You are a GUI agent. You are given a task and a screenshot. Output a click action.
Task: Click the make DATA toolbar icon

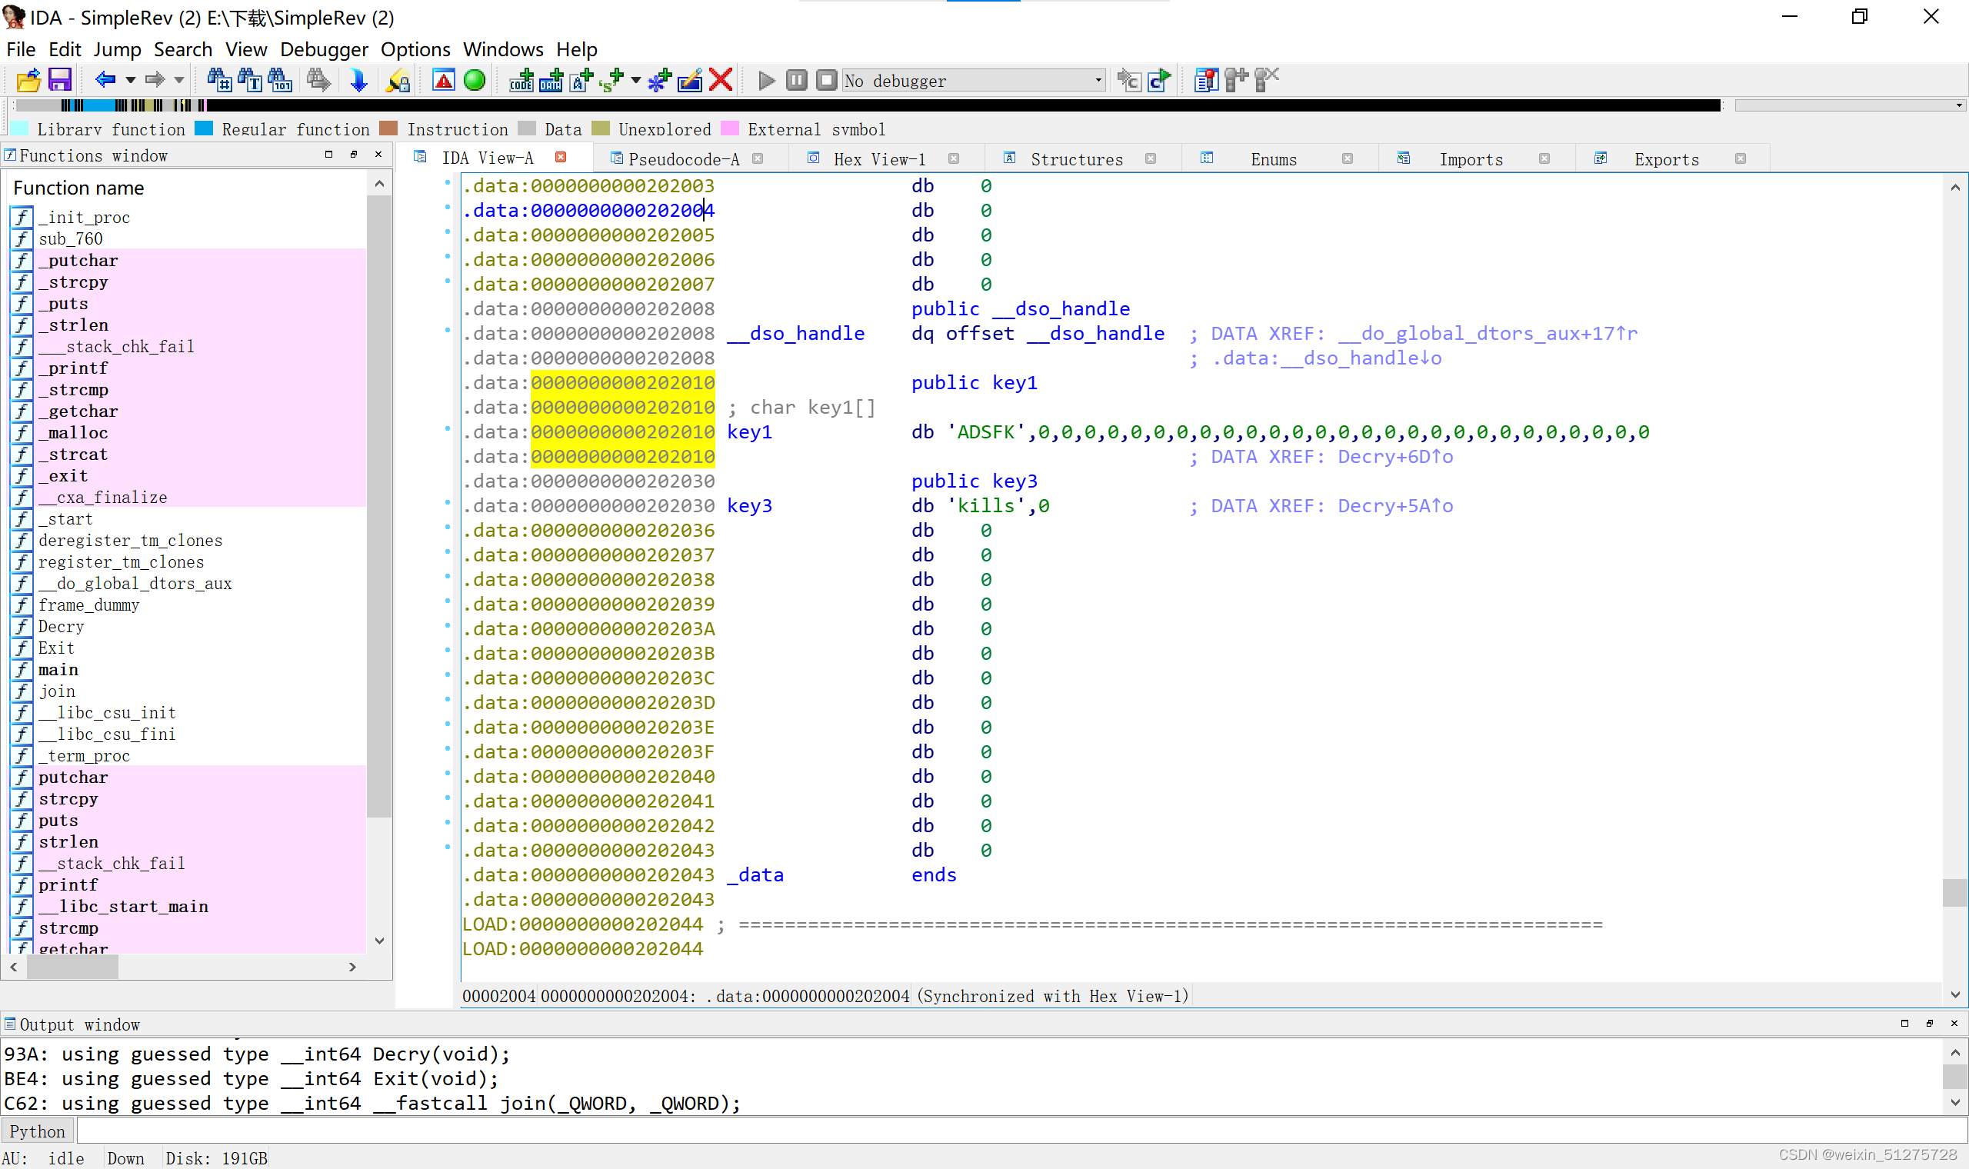(551, 80)
